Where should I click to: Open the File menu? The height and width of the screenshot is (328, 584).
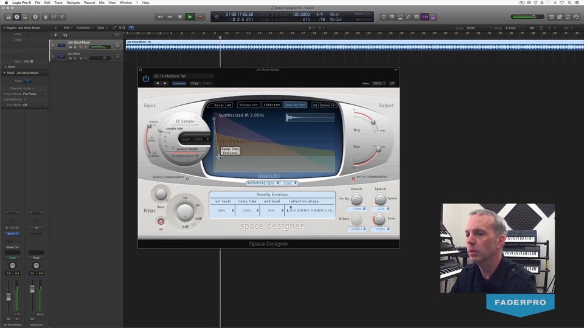pyautogui.click(x=38, y=2)
